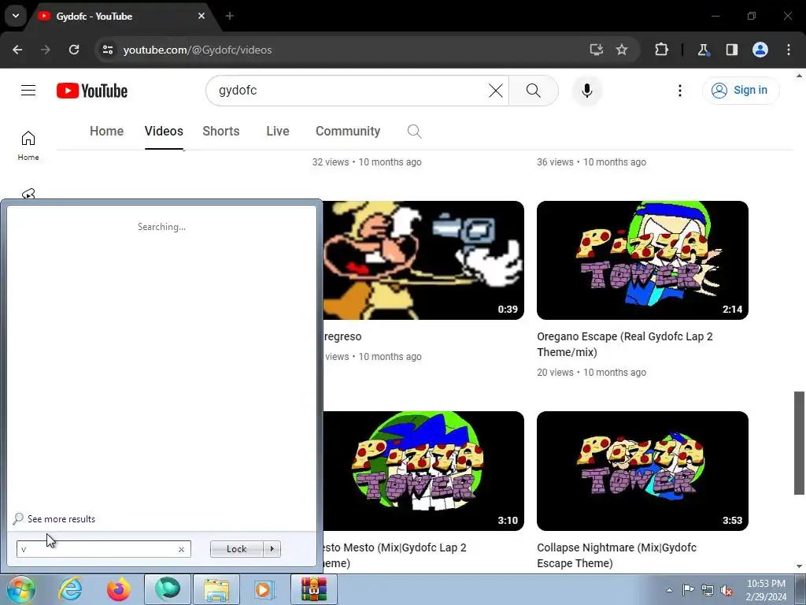Click Action Center flag tray icon
This screenshot has height=605, width=806.
pyautogui.click(x=688, y=590)
